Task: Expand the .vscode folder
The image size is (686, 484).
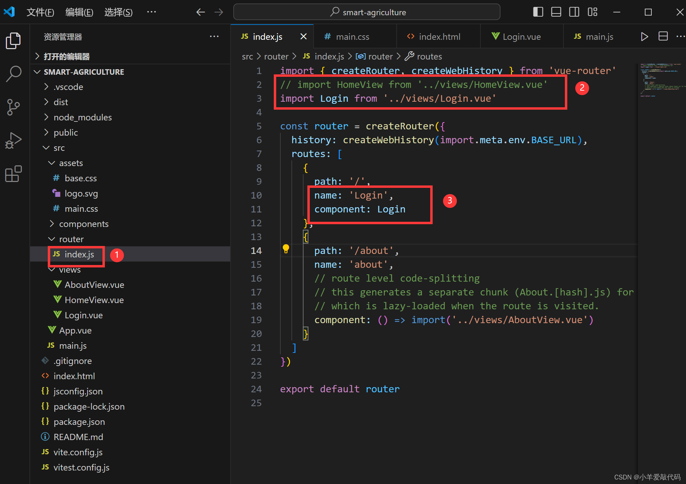Action: point(130,87)
